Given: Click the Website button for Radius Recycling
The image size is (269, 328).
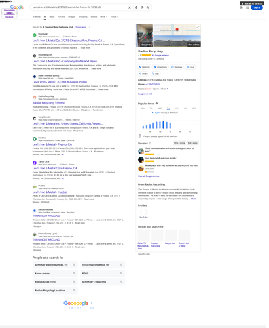Looking at the screenshot, I should (x=145, y=67).
